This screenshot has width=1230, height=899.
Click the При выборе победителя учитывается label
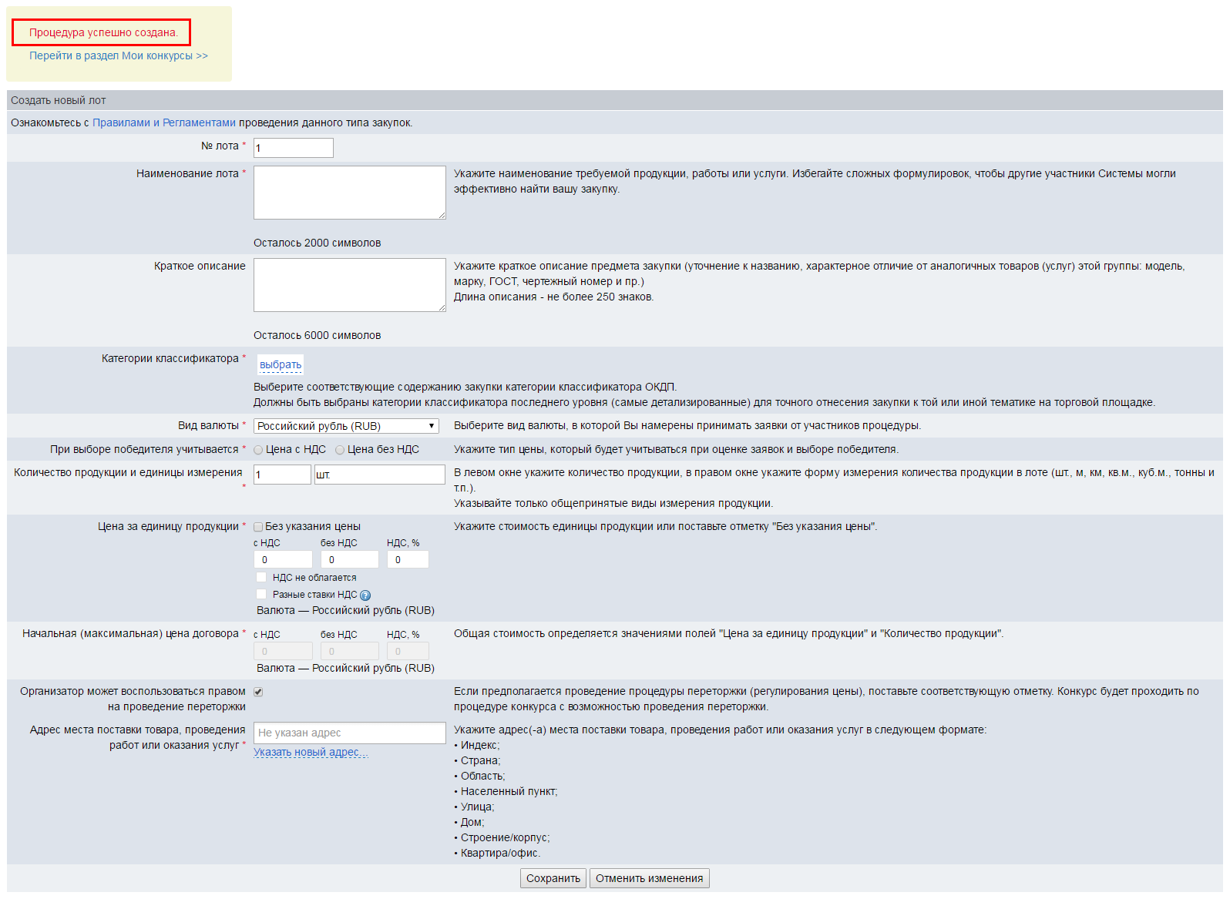point(144,449)
